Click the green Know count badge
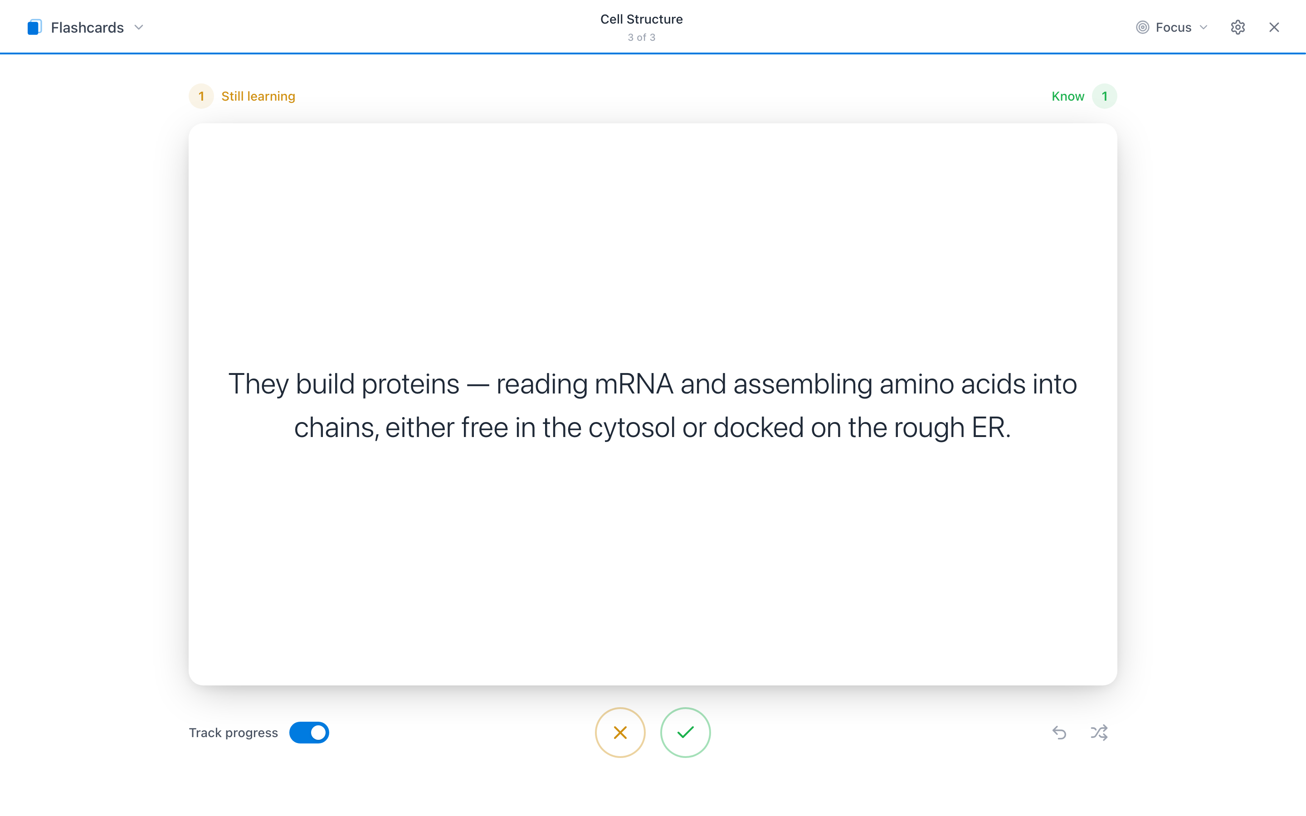Image resolution: width=1306 pixels, height=816 pixels. tap(1104, 96)
